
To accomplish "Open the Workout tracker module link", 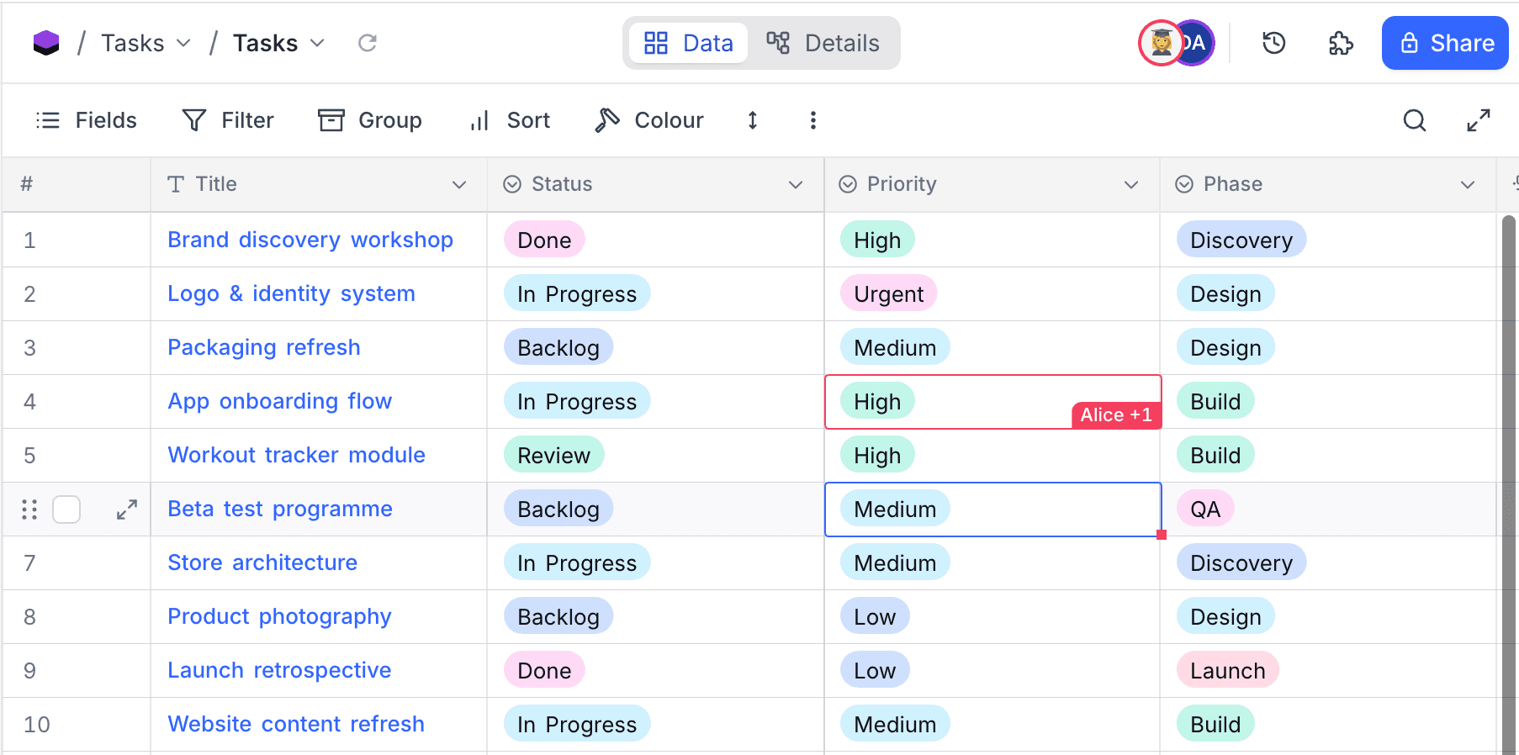I will [297, 455].
